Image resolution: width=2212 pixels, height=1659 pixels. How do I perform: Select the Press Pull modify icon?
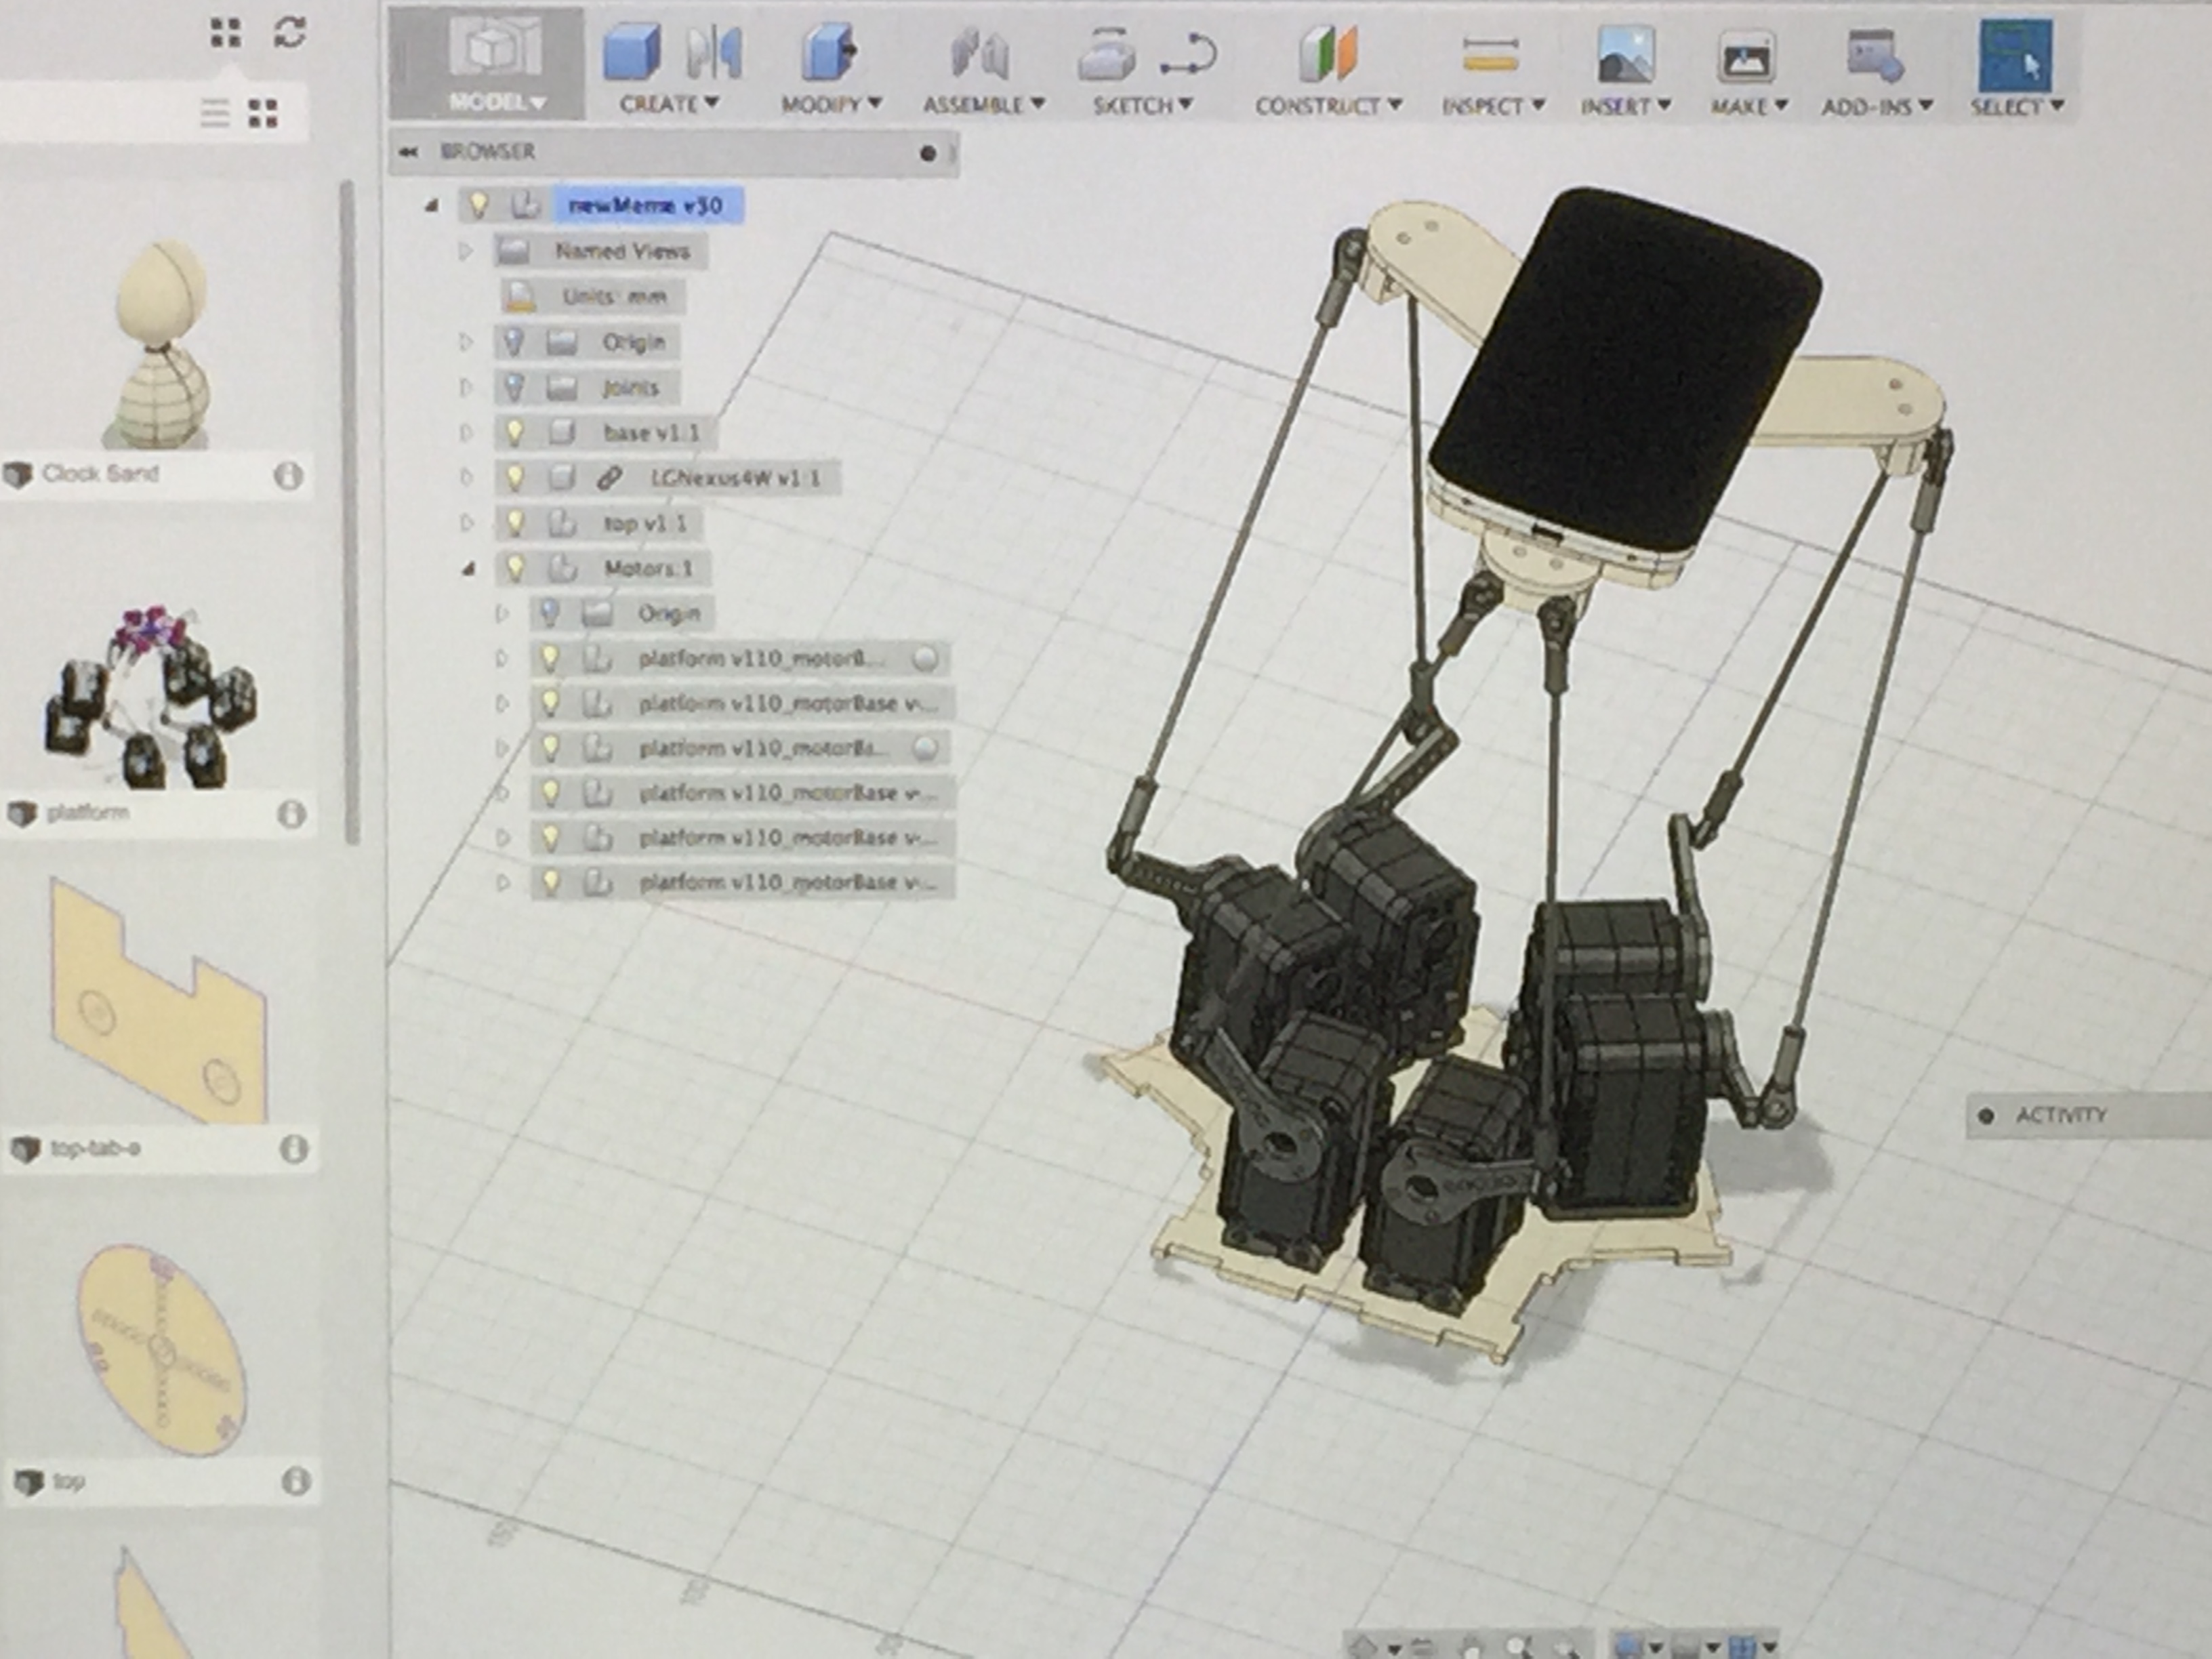829,52
